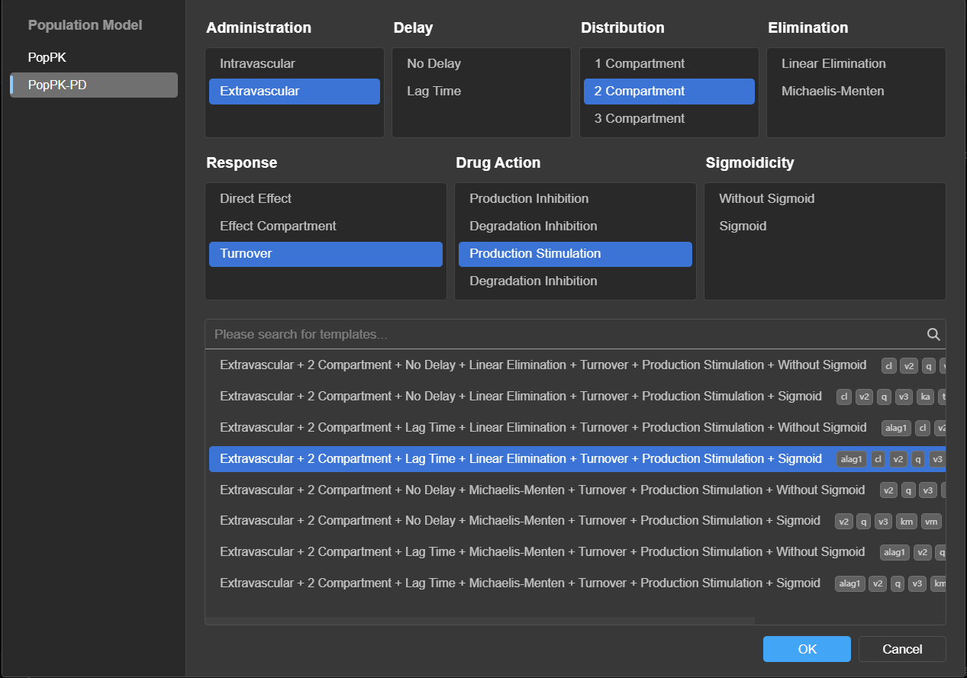The width and height of the screenshot is (967, 678).
Task: Click alag1 tag in highlighted template row
Action: 852,459
